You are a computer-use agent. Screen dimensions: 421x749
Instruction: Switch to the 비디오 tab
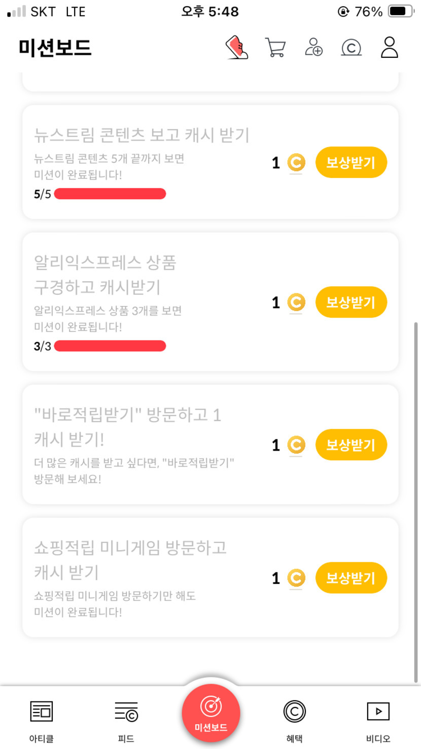click(378, 711)
